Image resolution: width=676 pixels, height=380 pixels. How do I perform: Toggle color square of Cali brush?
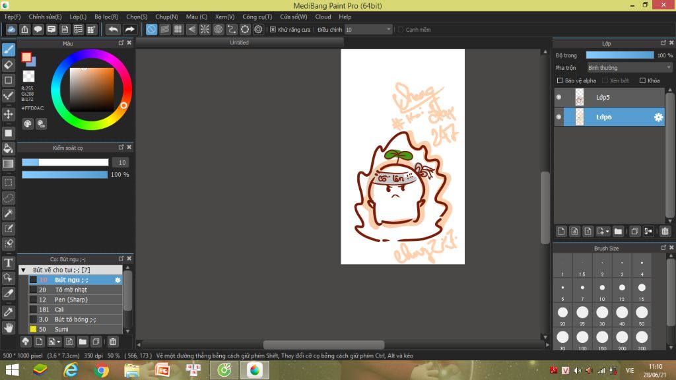click(x=33, y=309)
